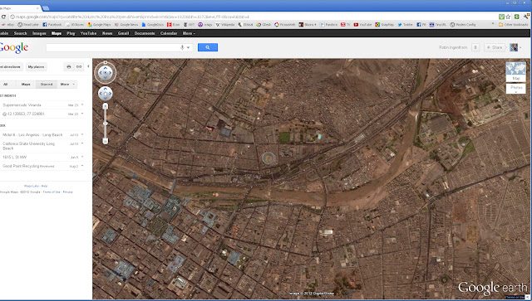
Task: Open the account dropdown beside avatar
Action: 520,48
